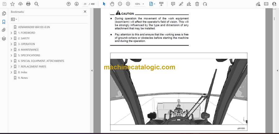Add a comment with the sticky note icon
Image resolution: width=279 pixels, height=134 pixels.
[173, 4]
